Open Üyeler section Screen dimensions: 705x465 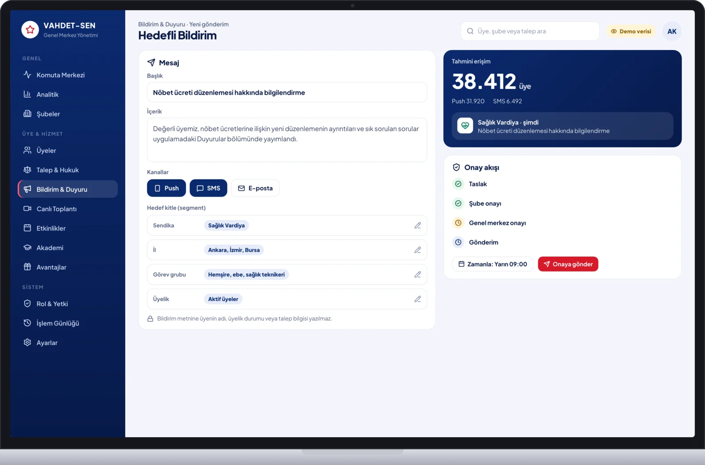pyautogui.click(x=67, y=150)
